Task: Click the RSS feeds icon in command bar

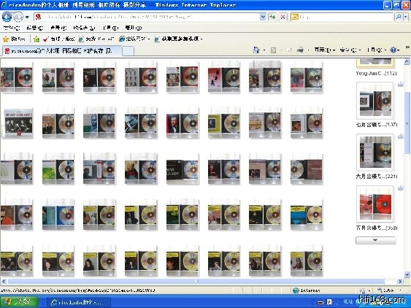Action: click(x=273, y=50)
